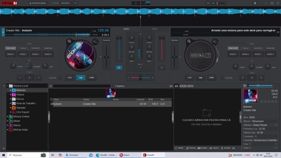This screenshot has width=281, height=158.
Task: Toggle deck A headphone cue
Action: (x=119, y=67)
